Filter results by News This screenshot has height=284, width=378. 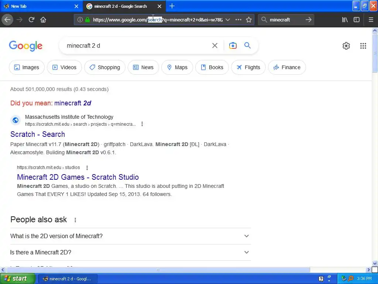point(144,67)
